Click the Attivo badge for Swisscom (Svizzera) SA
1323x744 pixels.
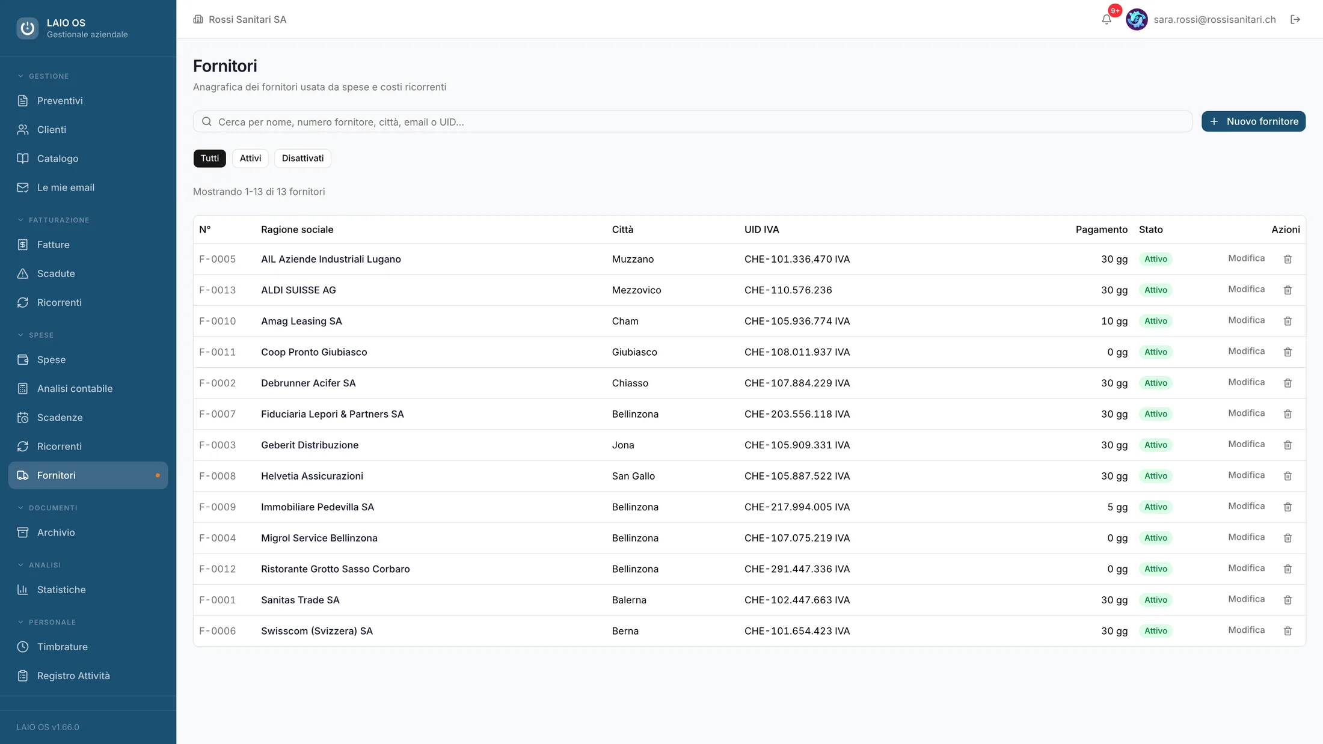tap(1155, 631)
